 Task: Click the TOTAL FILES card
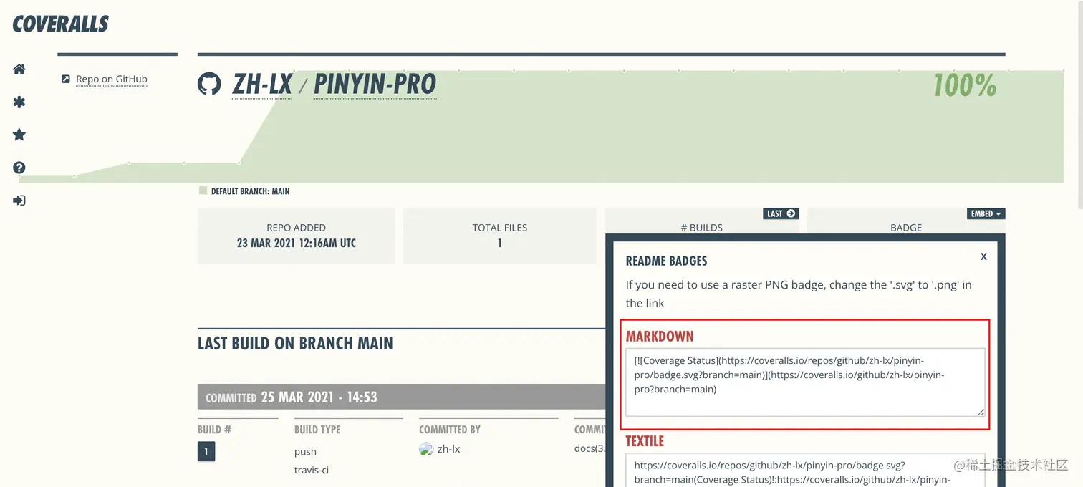point(500,236)
